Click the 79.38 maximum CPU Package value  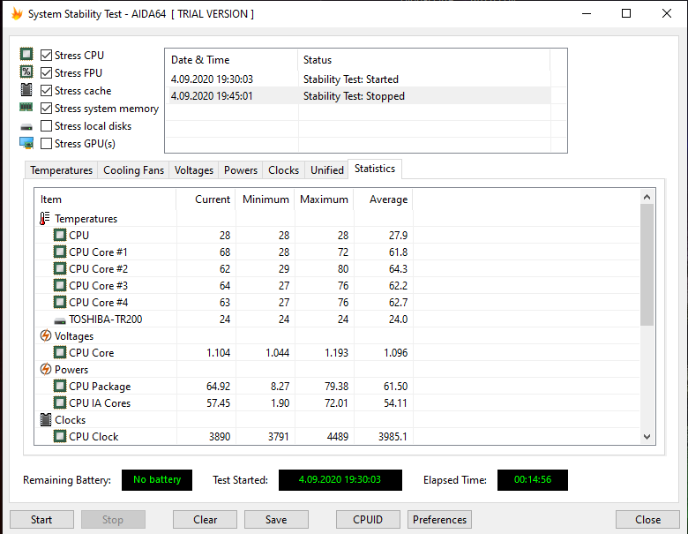336,386
